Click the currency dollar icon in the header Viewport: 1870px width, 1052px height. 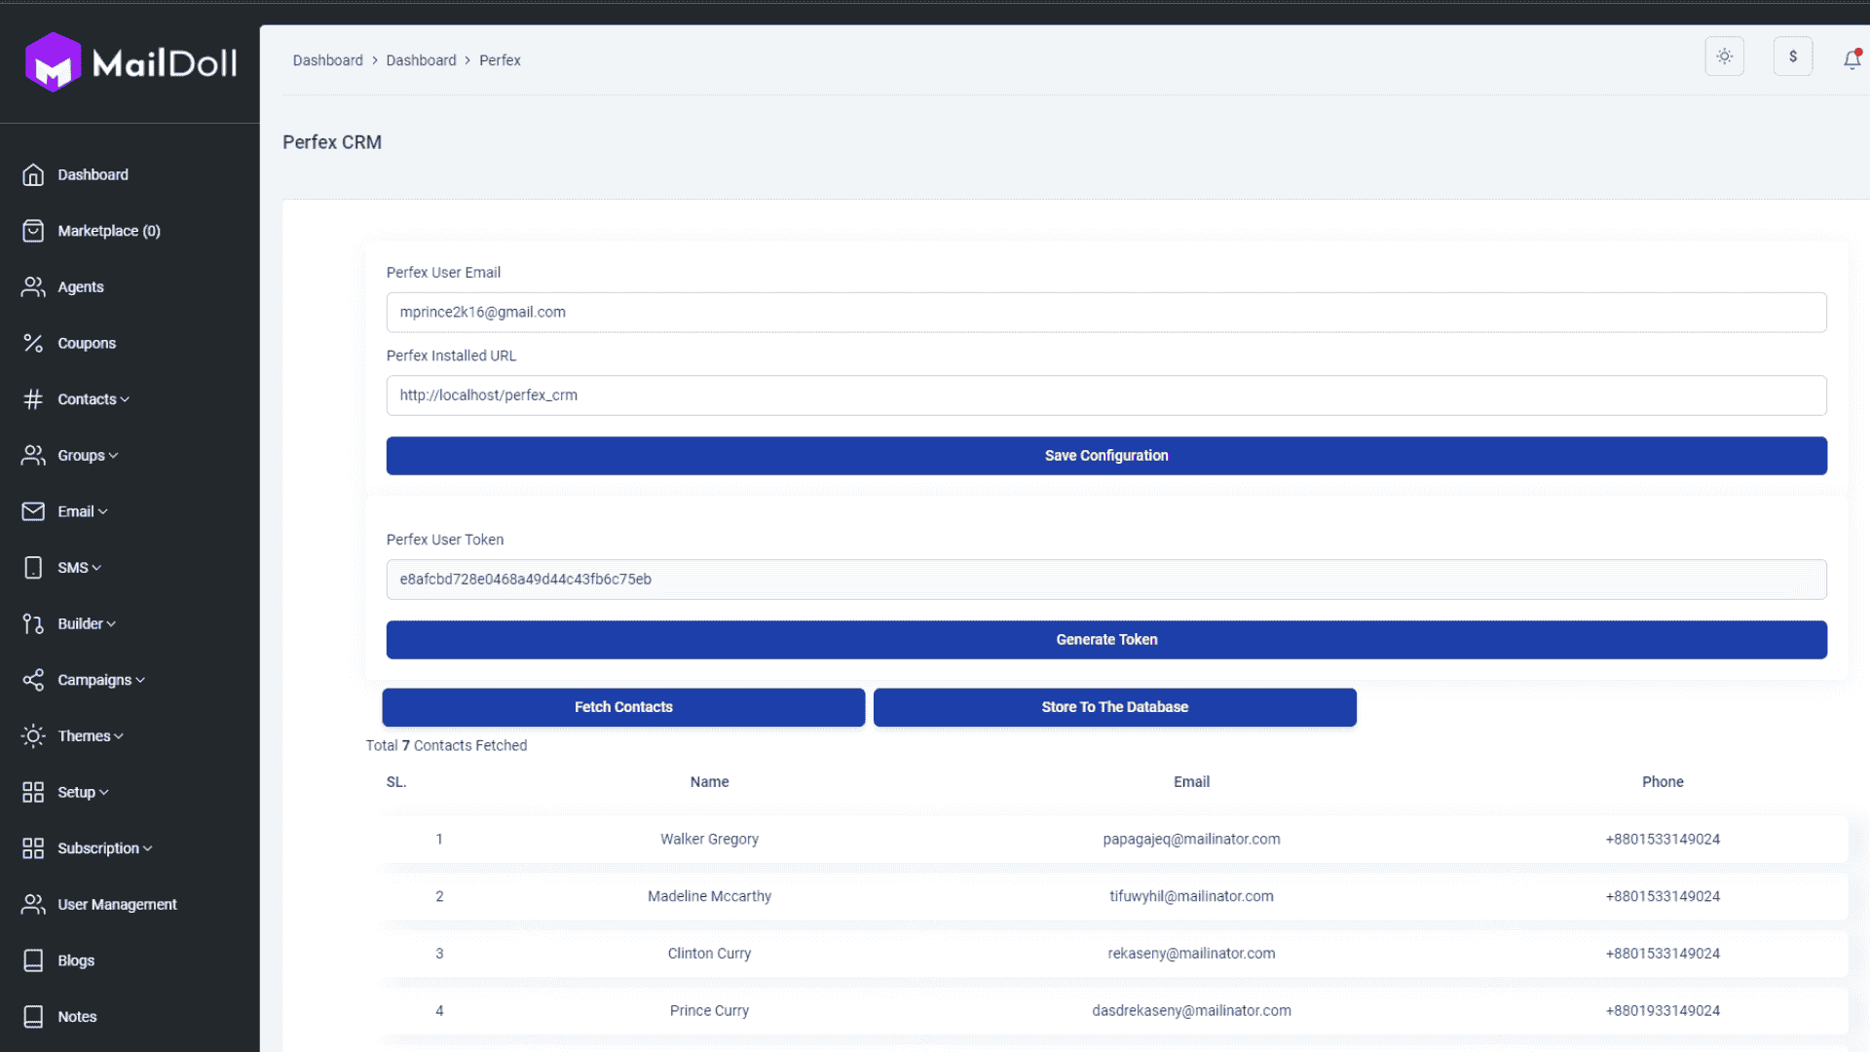coord(1793,56)
